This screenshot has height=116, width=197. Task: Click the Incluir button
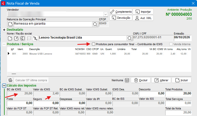182,80
